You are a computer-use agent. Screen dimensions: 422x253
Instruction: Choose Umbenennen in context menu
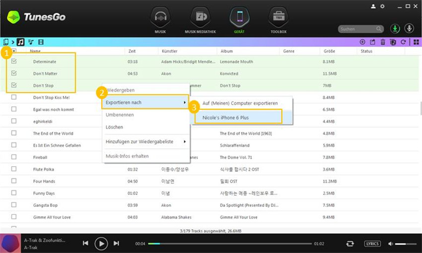click(146, 115)
